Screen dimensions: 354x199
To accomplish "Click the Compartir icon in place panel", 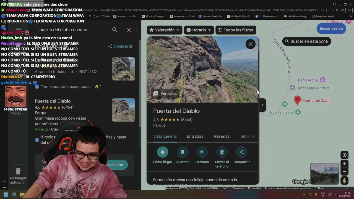I will click(x=242, y=152).
